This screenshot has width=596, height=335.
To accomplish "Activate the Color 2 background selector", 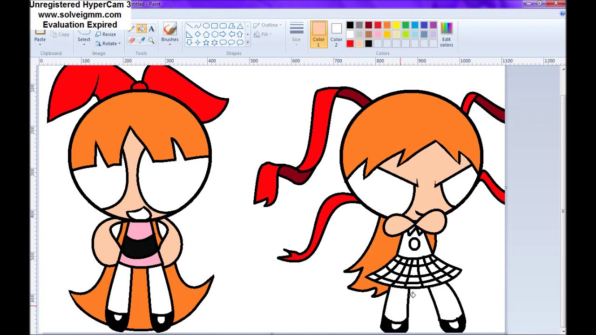I will 336,34.
